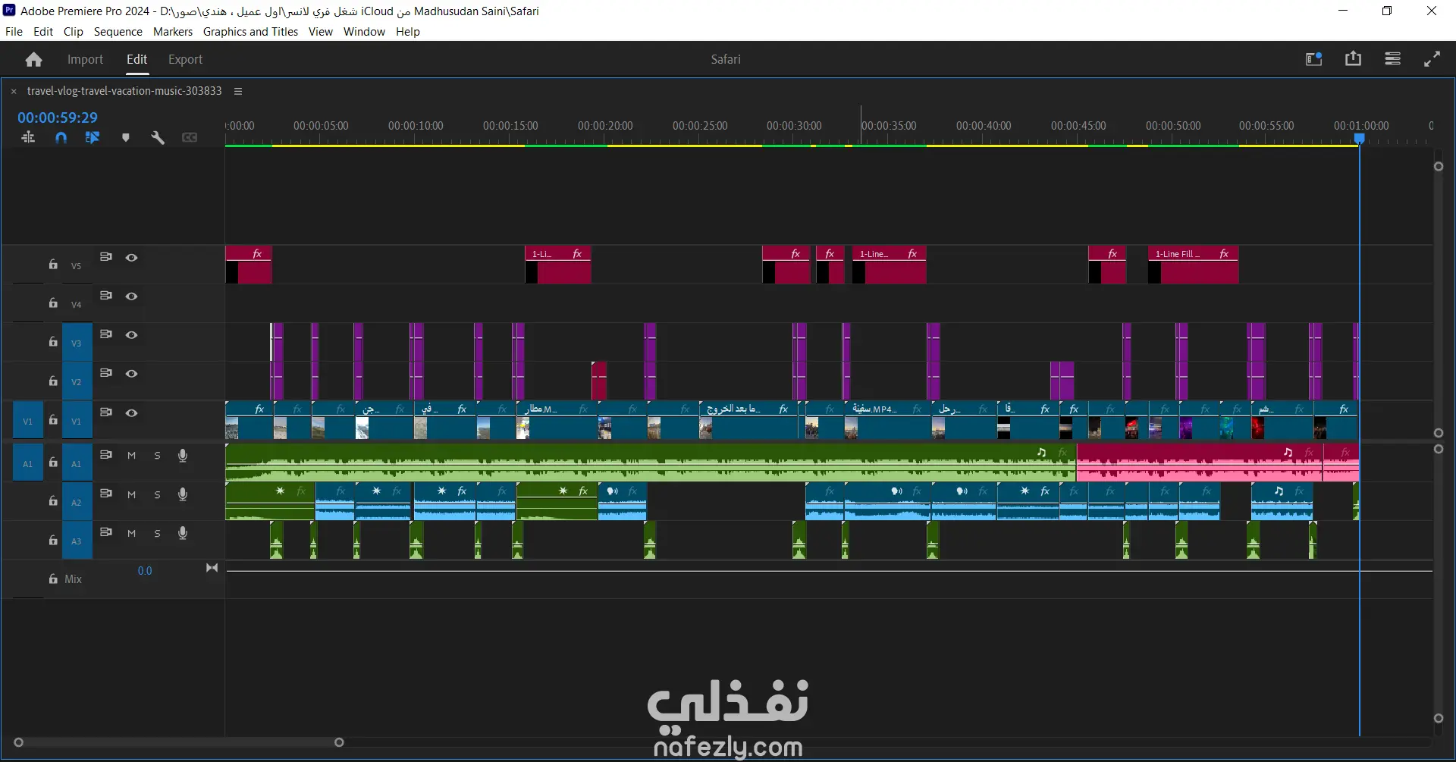Open the Graphics and Titles menu

coord(250,32)
